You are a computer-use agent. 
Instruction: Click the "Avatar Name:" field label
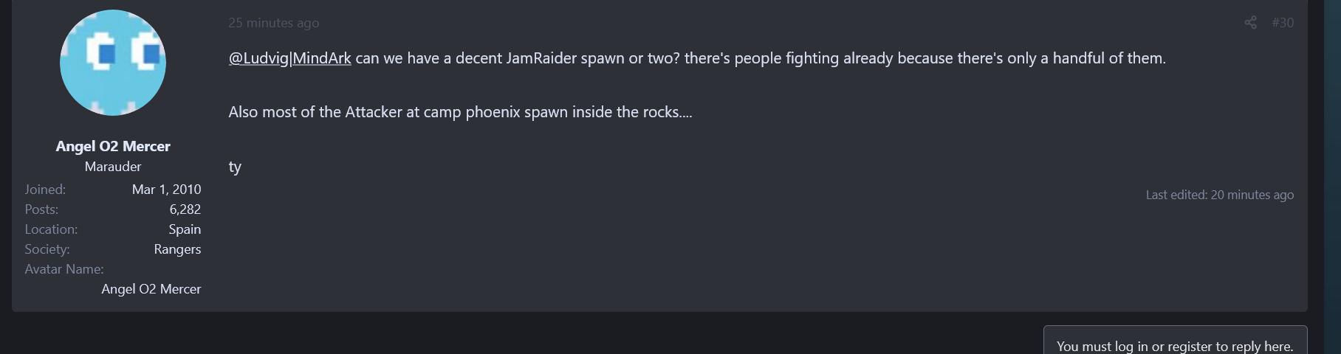tap(64, 269)
